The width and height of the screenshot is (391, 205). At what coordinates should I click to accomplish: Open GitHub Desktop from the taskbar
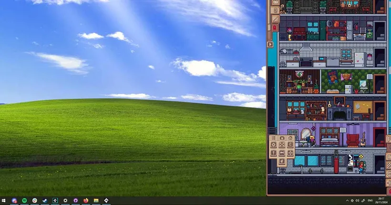(75, 201)
